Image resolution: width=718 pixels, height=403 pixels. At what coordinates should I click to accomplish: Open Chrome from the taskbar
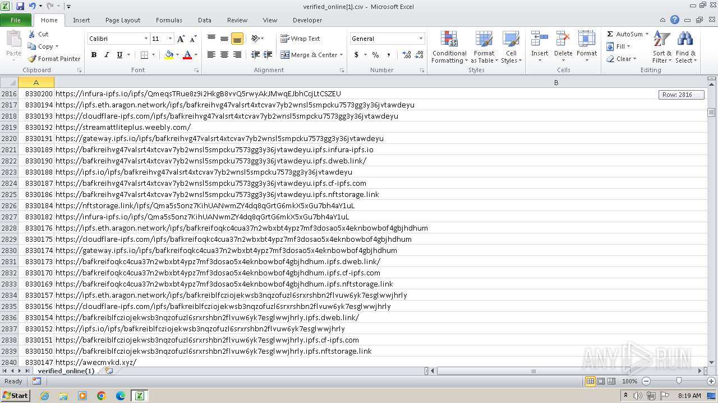(x=102, y=396)
